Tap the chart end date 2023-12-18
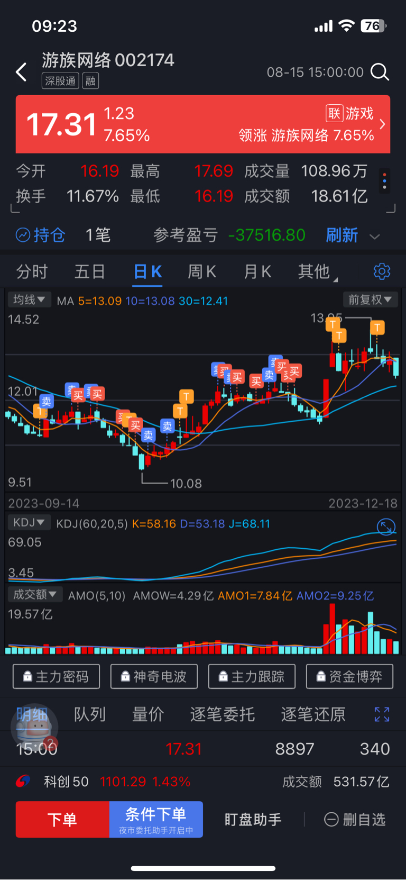Image resolution: width=406 pixels, height=880 pixels. click(x=363, y=503)
